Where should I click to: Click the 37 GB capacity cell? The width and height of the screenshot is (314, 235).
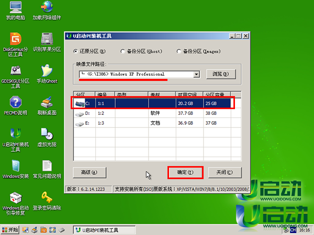tap(217, 123)
